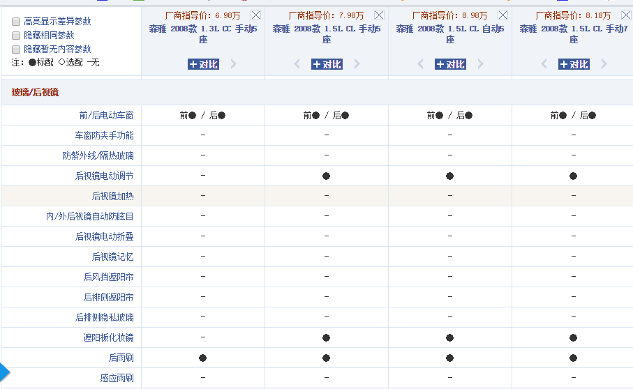This screenshot has width=633, height=389.
Task: Click +对比 button for 1.3L CC model
Action: point(203,64)
